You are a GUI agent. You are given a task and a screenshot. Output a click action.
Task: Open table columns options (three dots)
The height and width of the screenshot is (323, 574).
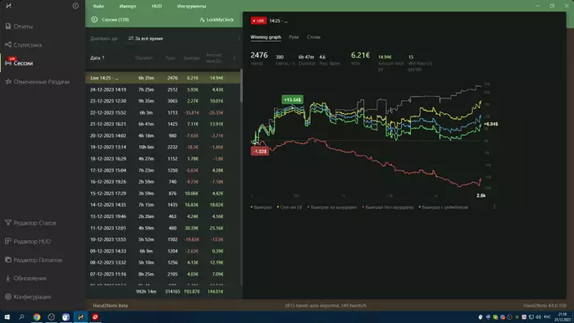point(235,58)
